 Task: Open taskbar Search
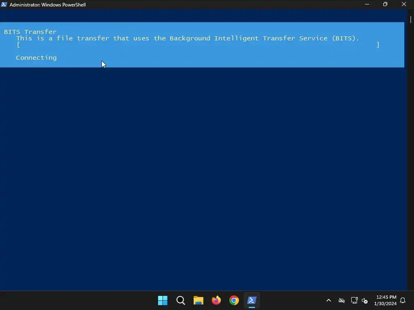[181, 300]
